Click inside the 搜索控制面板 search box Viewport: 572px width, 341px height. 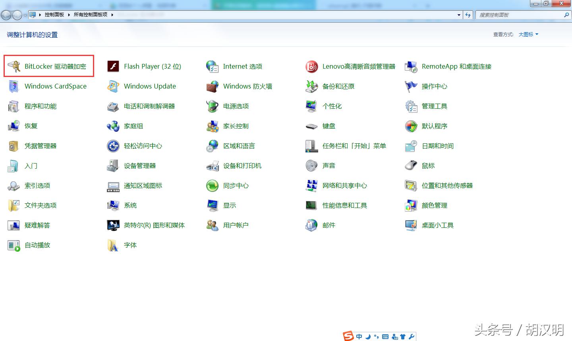tap(516, 15)
